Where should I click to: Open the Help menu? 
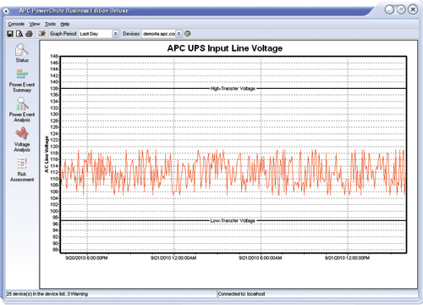tap(65, 24)
